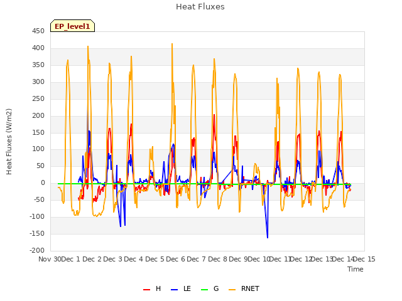Toggle the G series legend entry
This screenshot has width=402, height=301.
(210, 288)
